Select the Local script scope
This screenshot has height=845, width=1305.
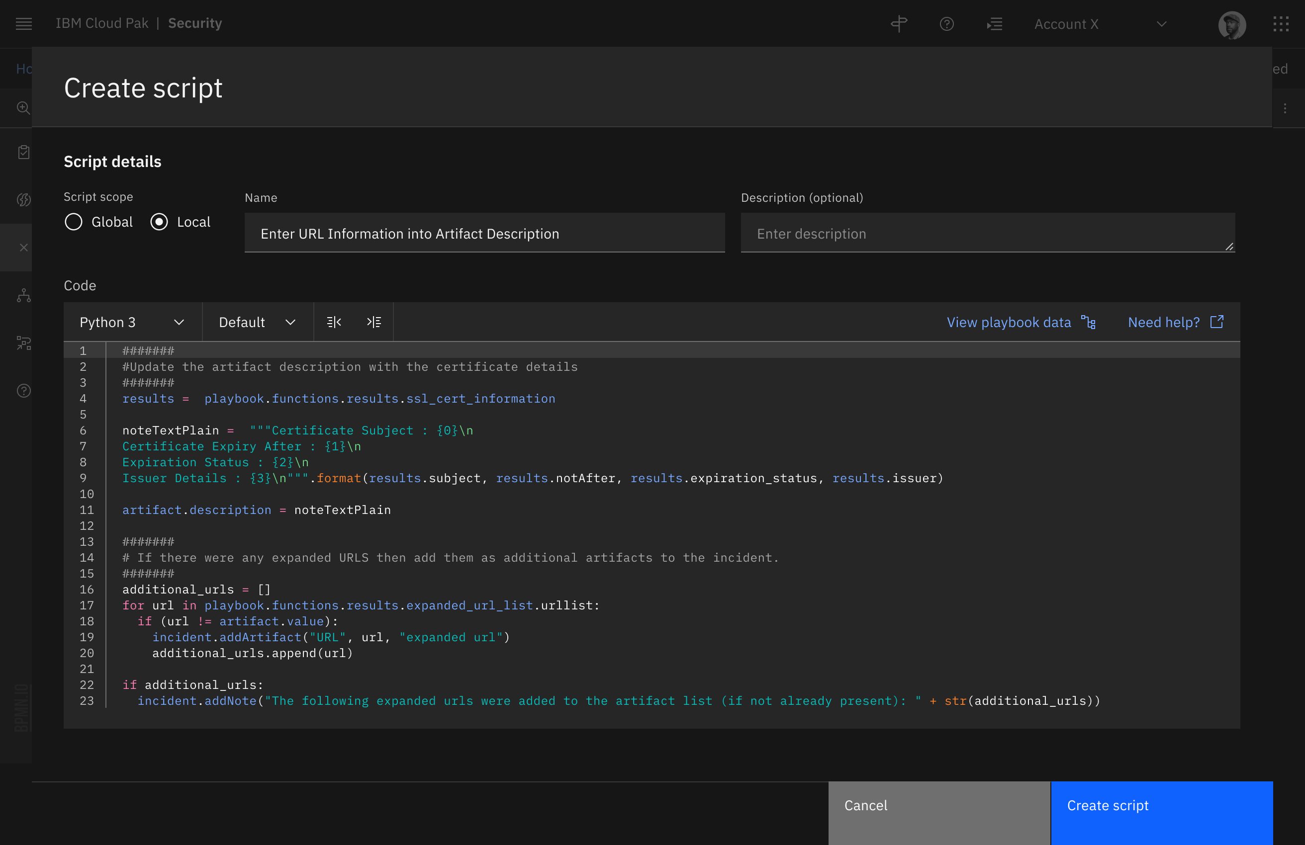[159, 221]
